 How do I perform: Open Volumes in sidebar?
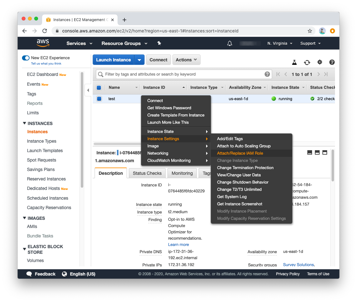coord(35,260)
